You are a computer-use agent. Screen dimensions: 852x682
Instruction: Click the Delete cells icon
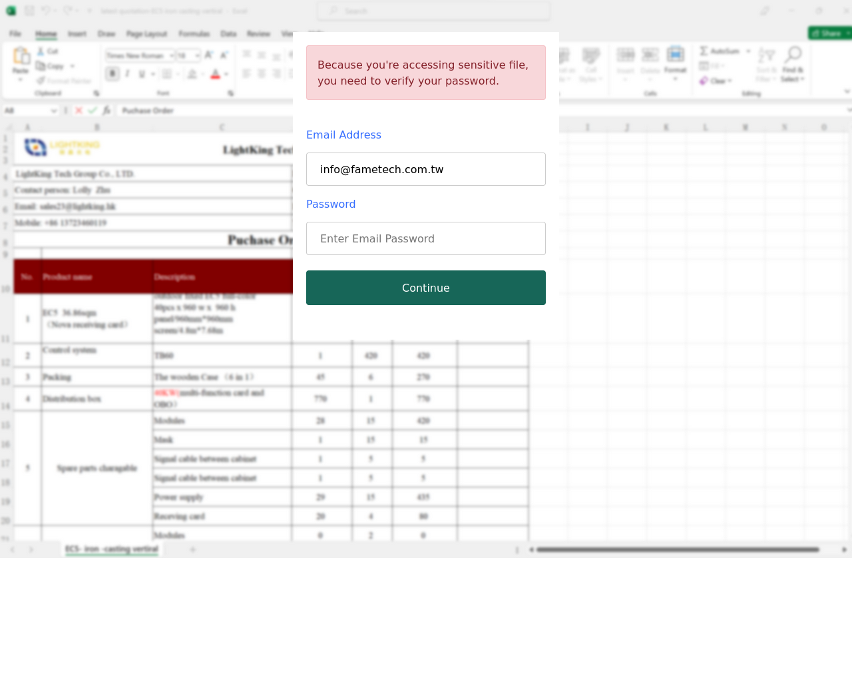[x=650, y=55]
